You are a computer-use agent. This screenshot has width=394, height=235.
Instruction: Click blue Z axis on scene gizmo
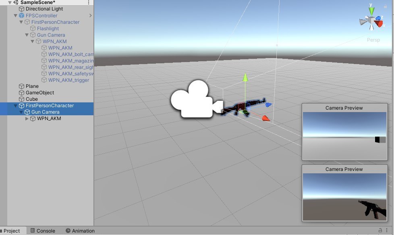pos(378,18)
